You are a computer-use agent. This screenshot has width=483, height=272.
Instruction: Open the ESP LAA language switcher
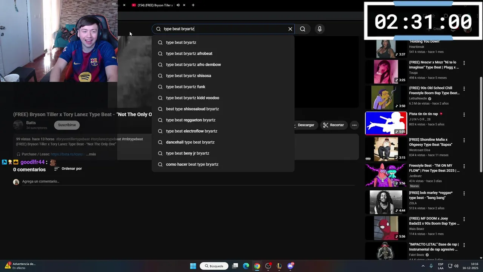tap(441, 266)
